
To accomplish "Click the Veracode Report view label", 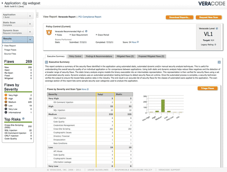I will coord(67,17).
